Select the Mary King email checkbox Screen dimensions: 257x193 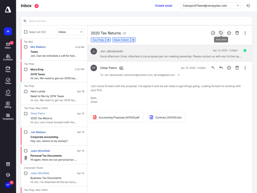coord(26,69)
